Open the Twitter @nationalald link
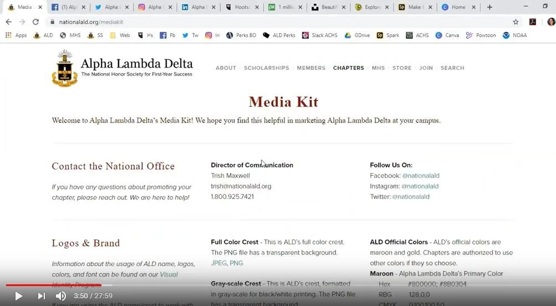The width and height of the screenshot is (556, 306). pyautogui.click(x=411, y=196)
